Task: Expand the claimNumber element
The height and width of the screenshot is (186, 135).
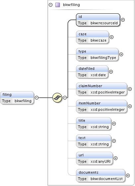Action: point(130,89)
